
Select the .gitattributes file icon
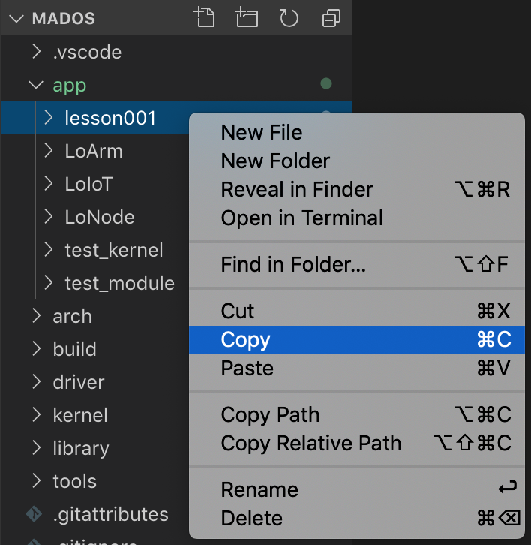34,514
